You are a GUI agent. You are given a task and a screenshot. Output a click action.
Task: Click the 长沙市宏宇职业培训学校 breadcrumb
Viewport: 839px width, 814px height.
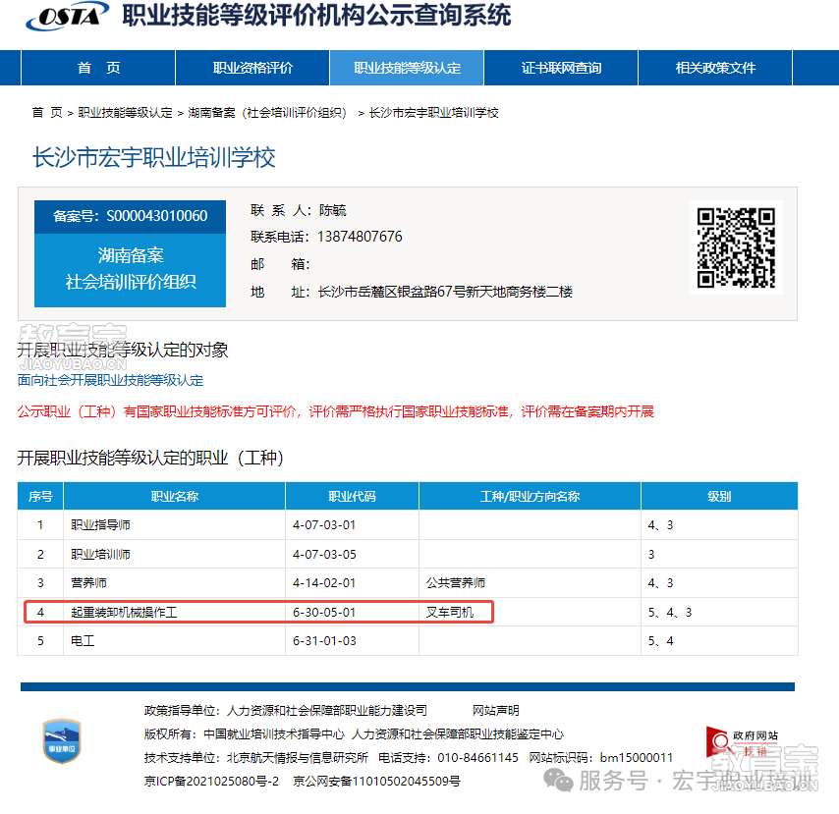434,113
